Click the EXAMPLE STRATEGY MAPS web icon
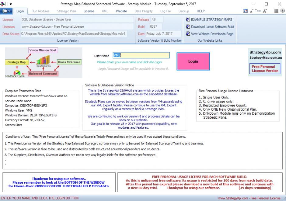Image resolution: width=286 pixels, height=201 pixels. point(188,19)
